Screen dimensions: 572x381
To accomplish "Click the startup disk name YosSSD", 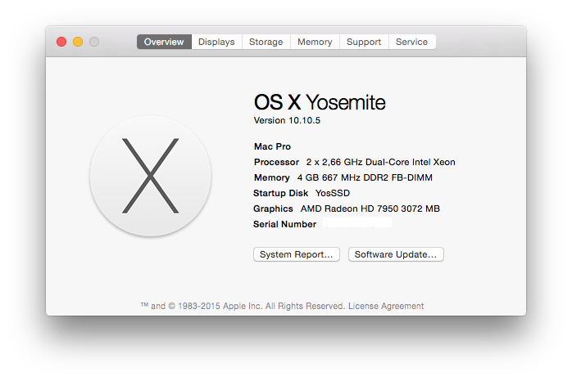I will pyautogui.click(x=333, y=193).
